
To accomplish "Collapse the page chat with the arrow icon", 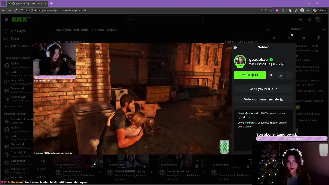I will click(x=268, y=29).
